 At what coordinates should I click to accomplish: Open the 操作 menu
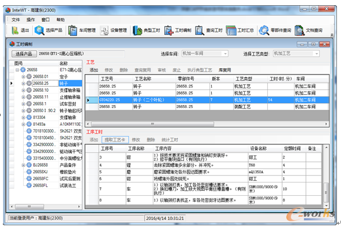(31, 20)
